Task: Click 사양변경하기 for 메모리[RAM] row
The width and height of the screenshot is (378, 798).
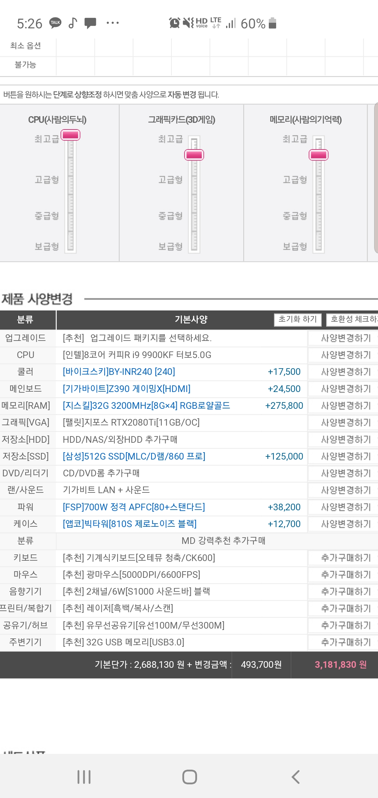Action: click(x=343, y=406)
